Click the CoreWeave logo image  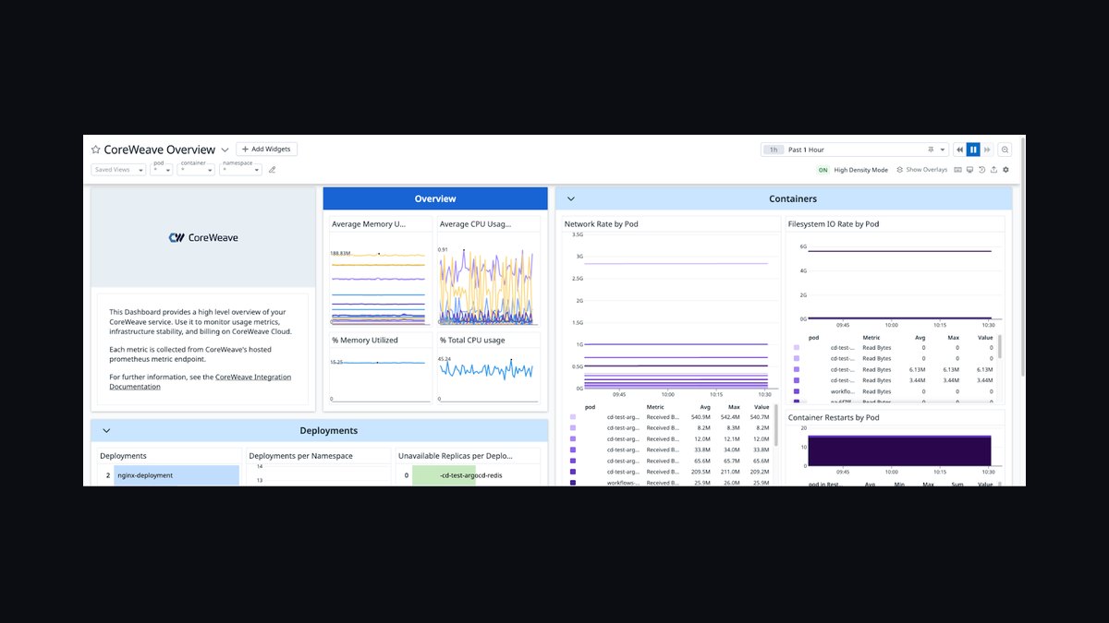click(203, 237)
